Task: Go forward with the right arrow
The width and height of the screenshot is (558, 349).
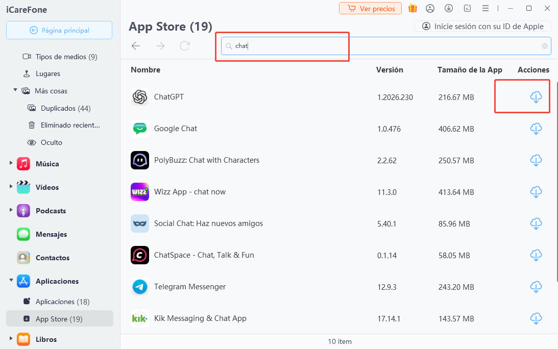Action: point(160,45)
